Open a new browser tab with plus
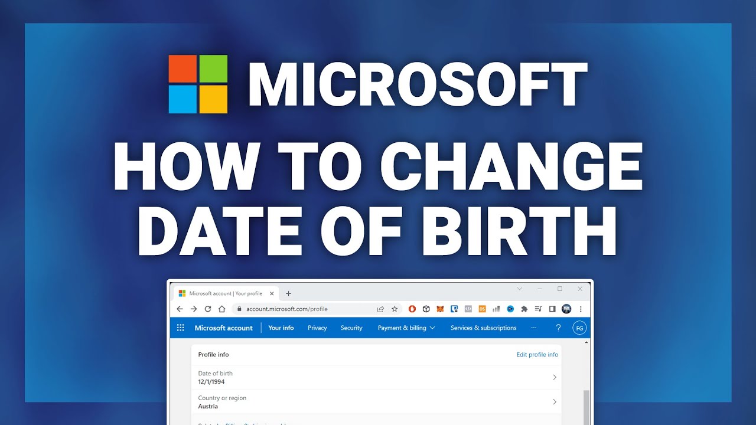This screenshot has width=756, height=425. (288, 293)
